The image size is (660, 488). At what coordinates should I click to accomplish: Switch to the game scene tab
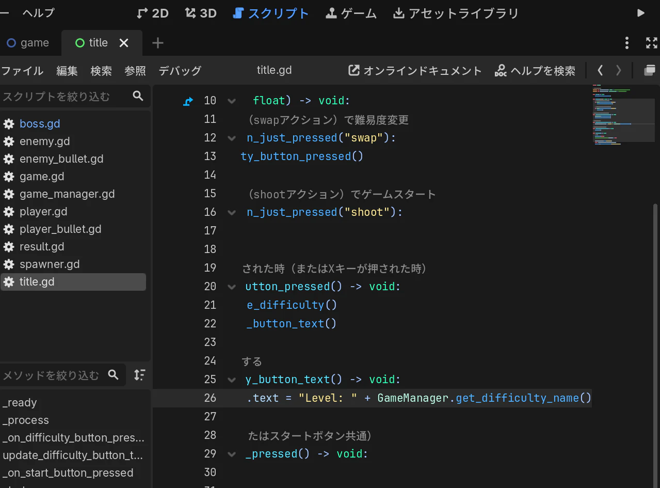(28, 43)
